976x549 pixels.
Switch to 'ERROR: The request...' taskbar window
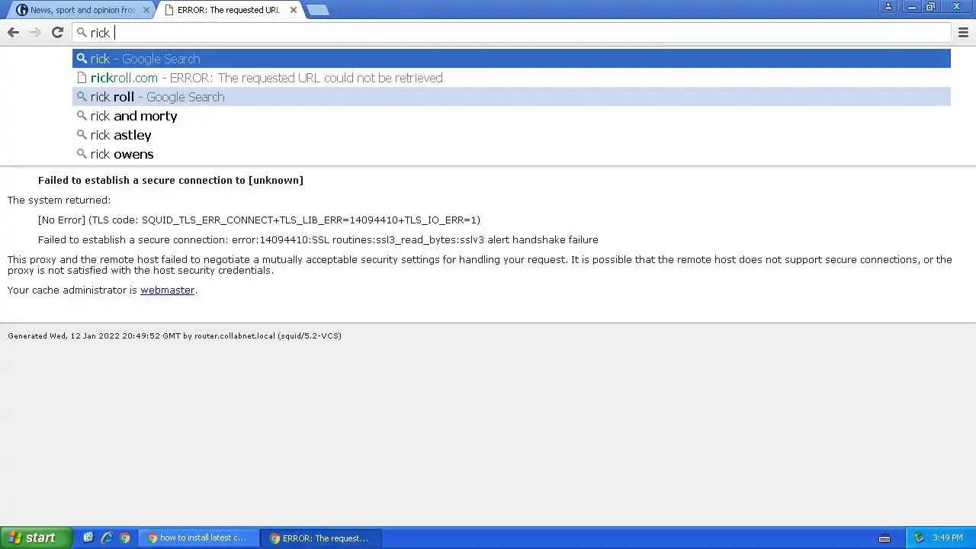(321, 538)
